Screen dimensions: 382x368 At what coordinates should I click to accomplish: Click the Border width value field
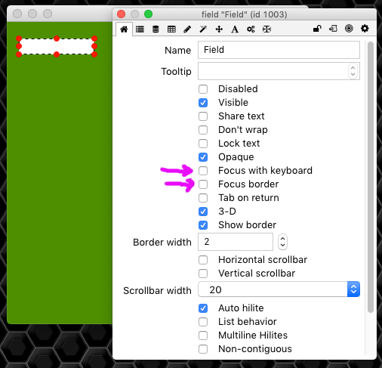pyautogui.click(x=236, y=242)
